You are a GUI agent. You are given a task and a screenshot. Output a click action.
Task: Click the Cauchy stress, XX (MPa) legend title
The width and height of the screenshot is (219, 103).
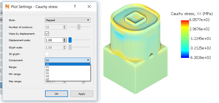192,14
